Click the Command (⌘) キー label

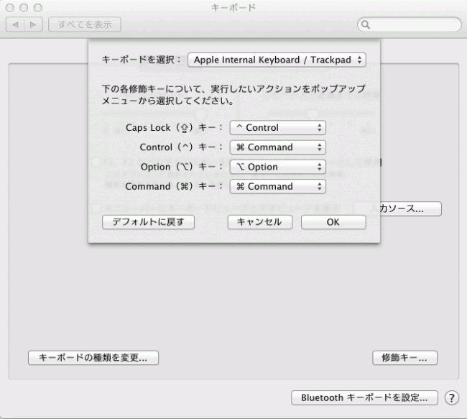[175, 187]
